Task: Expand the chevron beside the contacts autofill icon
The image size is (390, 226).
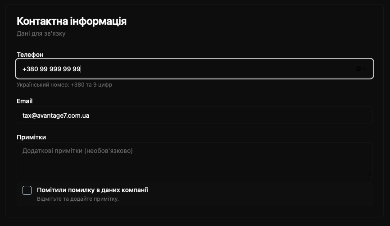Action: 364,69
